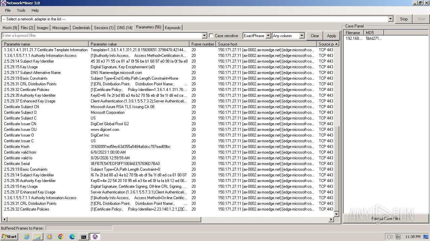
Task: Click the network icon in the system tray
Action: pyautogui.click(x=398, y=237)
